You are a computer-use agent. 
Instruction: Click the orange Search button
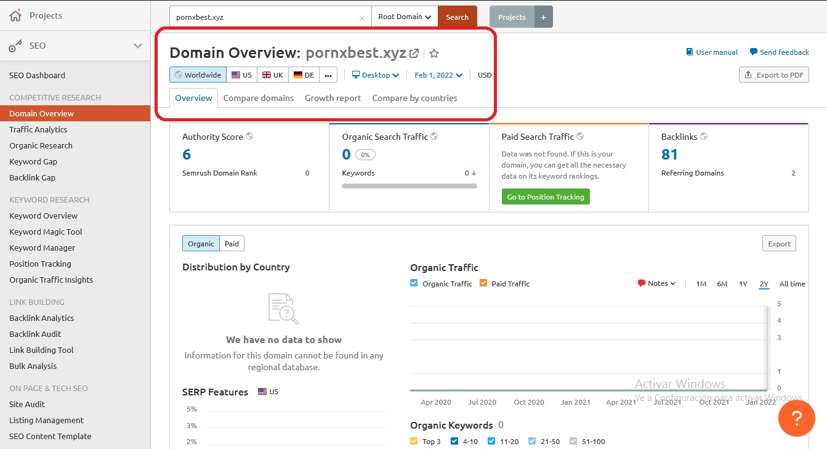pyautogui.click(x=458, y=17)
